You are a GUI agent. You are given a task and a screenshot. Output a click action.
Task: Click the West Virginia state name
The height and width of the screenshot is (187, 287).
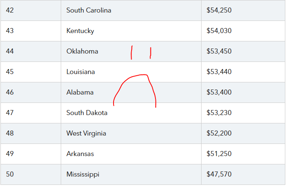86,133
